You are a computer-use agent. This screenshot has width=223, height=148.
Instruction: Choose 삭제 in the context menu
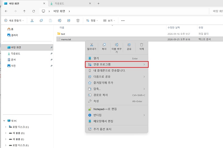142,47
